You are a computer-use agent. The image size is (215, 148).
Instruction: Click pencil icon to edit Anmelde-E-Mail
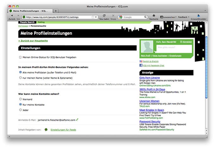77,120
